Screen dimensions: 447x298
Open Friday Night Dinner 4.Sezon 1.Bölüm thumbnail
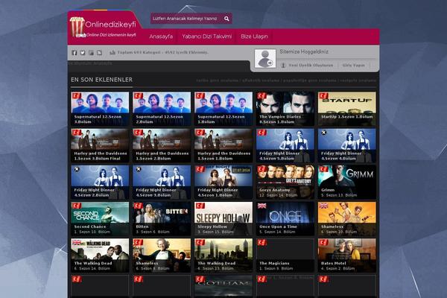(223, 182)
